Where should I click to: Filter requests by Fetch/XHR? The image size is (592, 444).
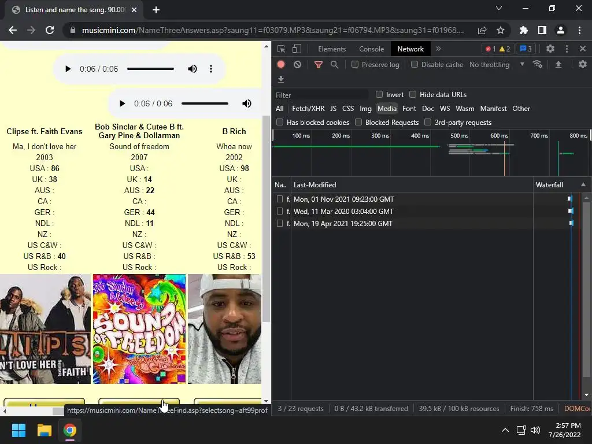tap(308, 108)
